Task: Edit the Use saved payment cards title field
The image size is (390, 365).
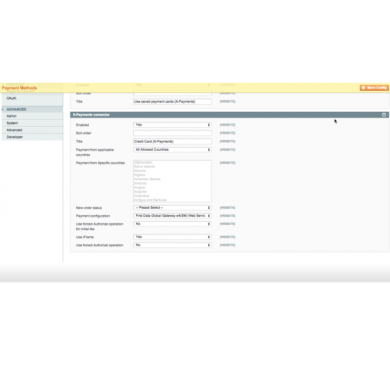Action: [x=172, y=101]
